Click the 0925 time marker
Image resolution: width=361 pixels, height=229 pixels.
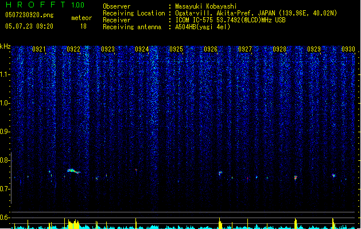(x=176, y=49)
